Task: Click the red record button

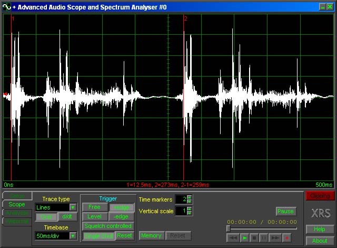Action: (286, 238)
